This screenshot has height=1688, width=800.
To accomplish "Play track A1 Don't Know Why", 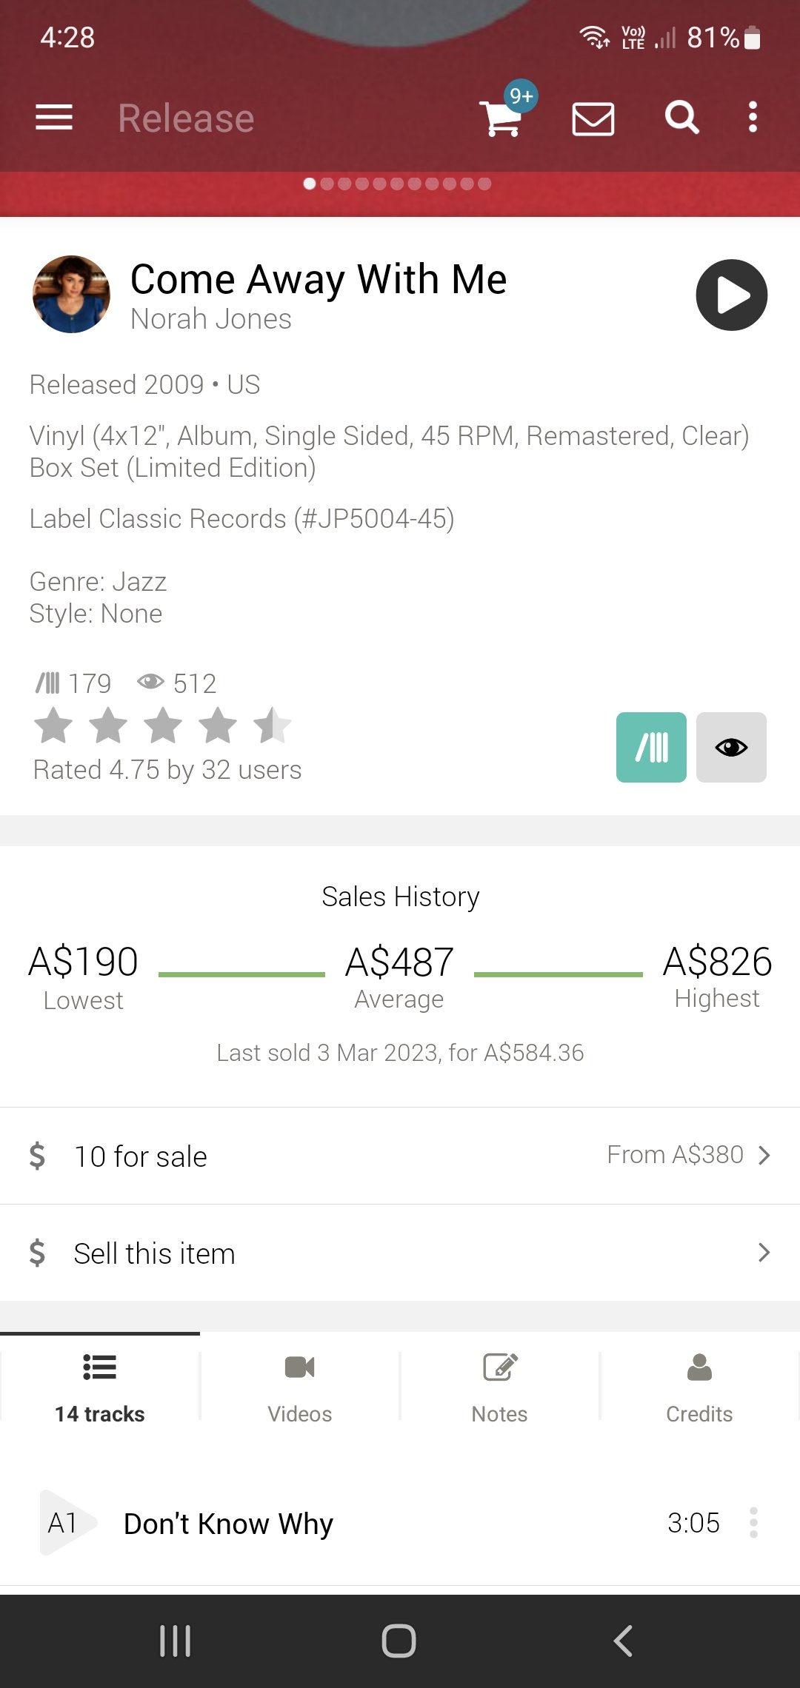I will (65, 1523).
